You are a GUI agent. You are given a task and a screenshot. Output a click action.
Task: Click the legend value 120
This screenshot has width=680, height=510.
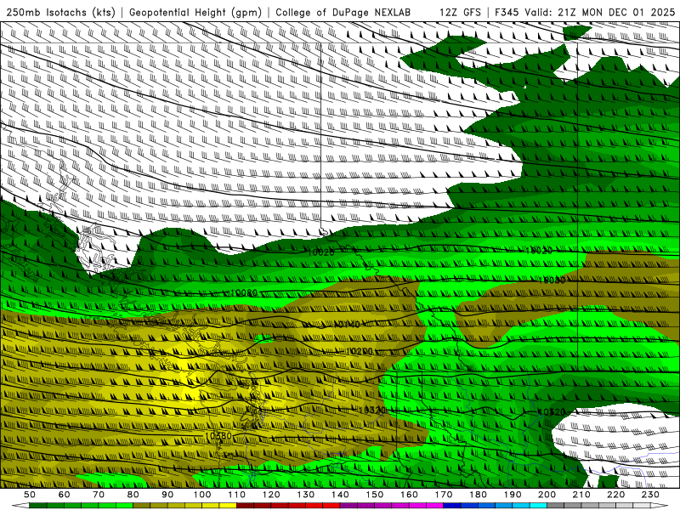coord(271,495)
